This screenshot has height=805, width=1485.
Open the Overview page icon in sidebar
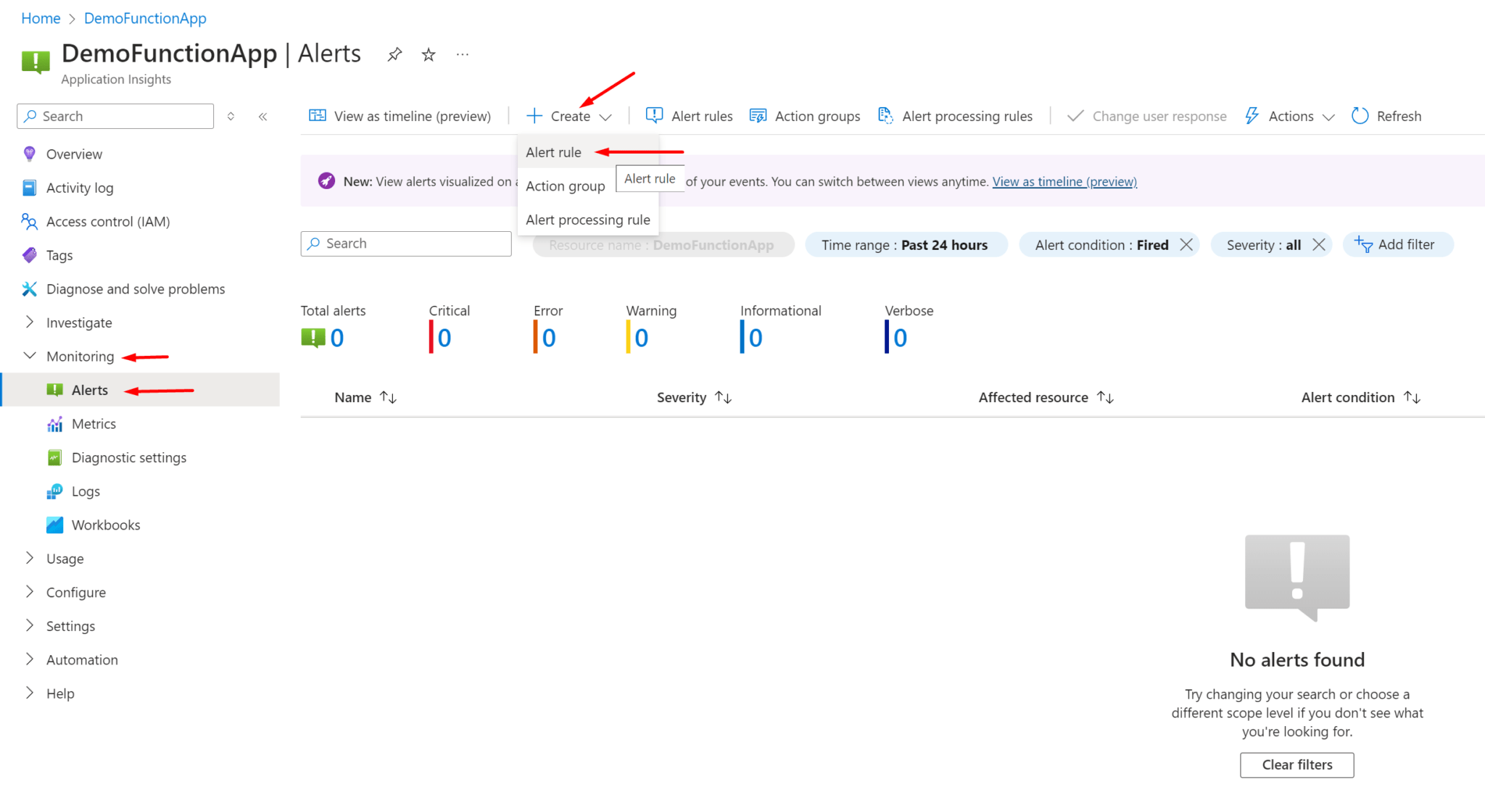pos(29,154)
